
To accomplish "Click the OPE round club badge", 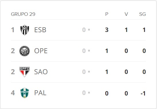I will pos(24,51).
